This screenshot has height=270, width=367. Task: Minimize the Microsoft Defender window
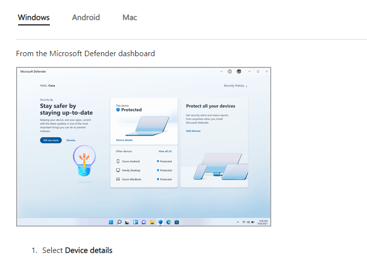tap(250, 72)
